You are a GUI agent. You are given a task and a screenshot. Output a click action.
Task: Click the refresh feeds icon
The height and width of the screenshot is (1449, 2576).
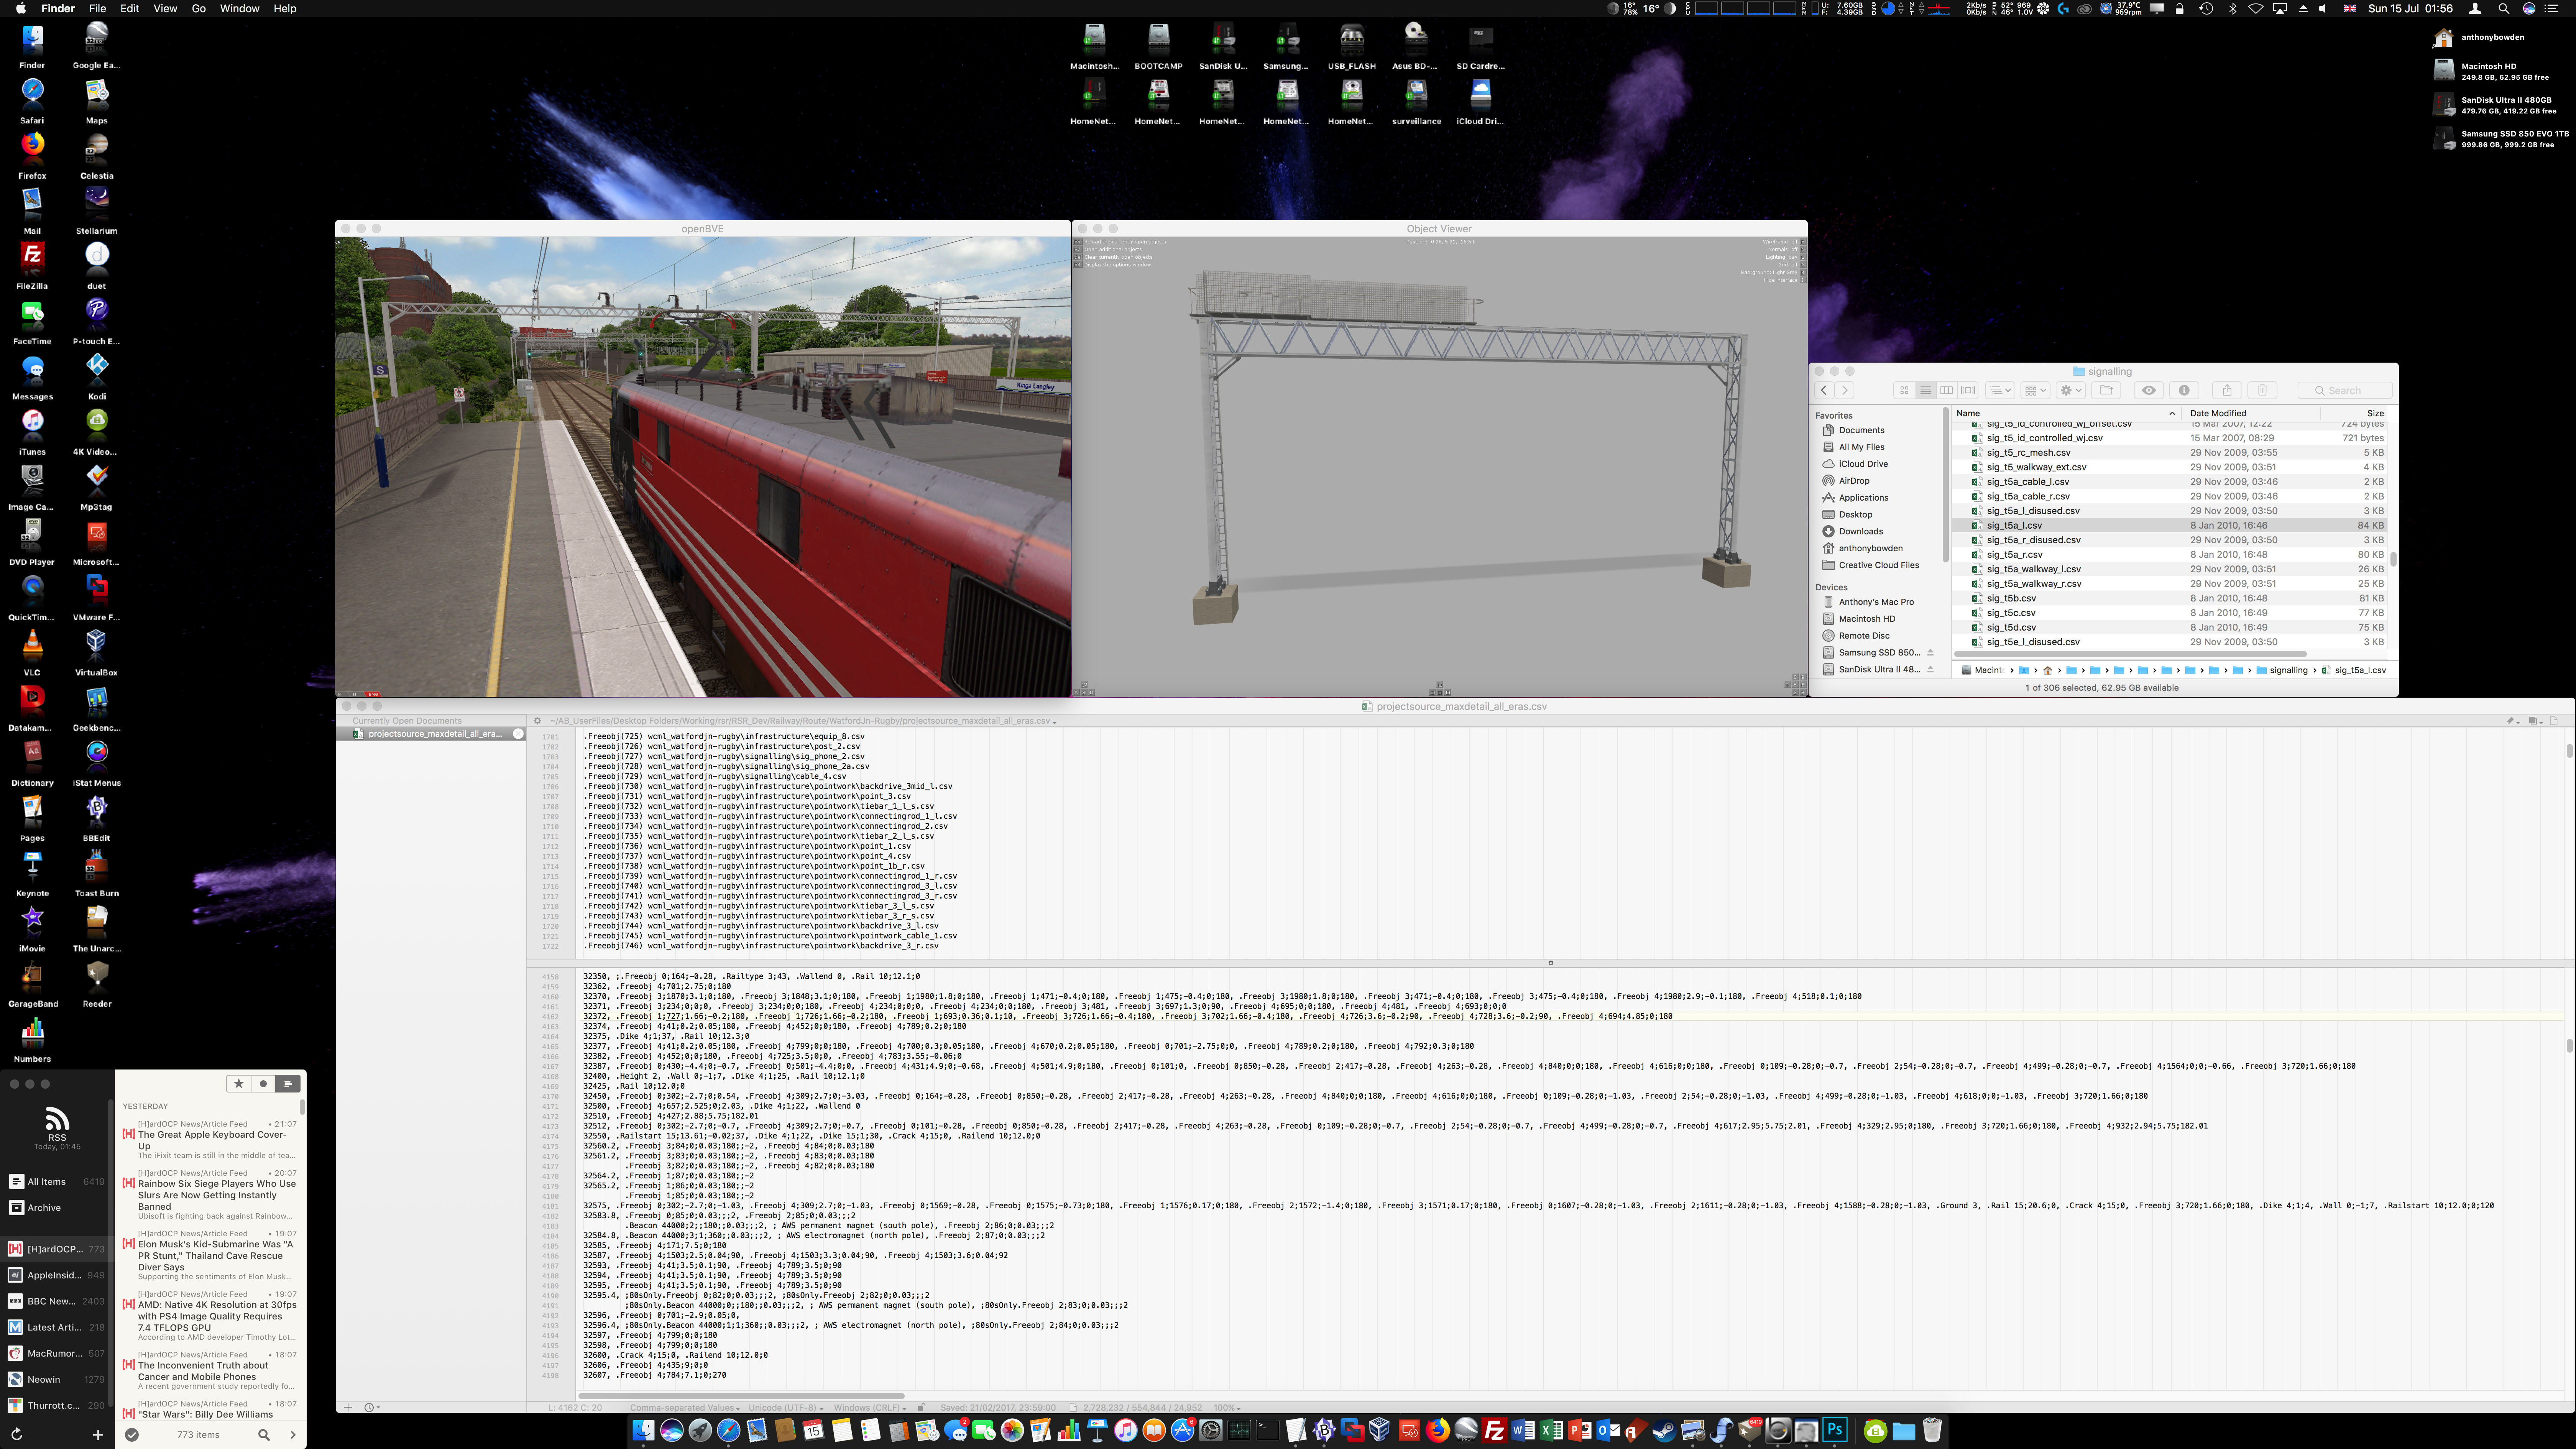(17, 1434)
